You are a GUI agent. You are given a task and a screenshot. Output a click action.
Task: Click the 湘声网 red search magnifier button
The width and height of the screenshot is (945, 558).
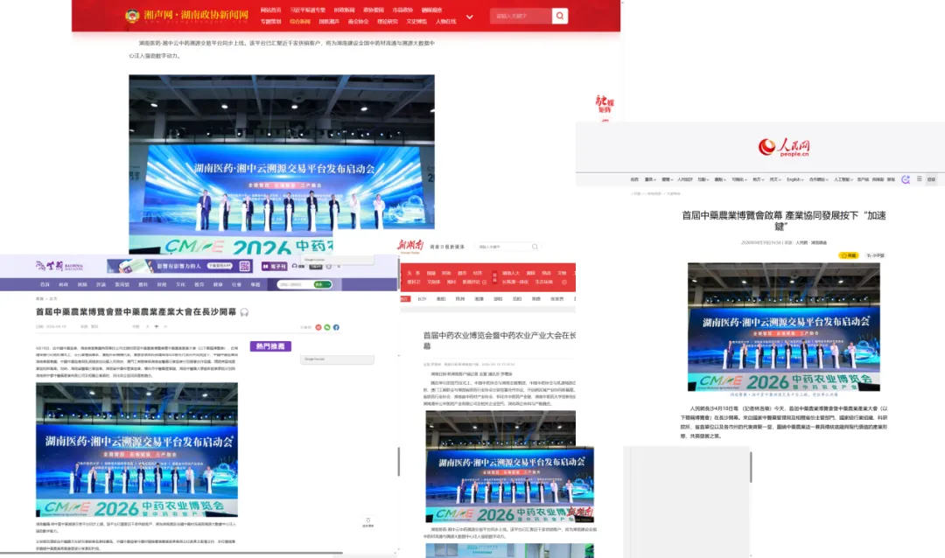click(560, 16)
